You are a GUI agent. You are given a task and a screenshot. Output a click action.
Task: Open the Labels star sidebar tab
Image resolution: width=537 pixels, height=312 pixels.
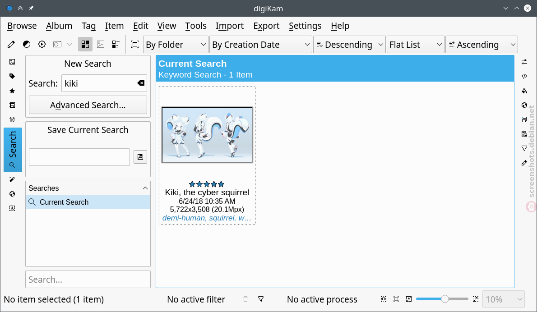click(x=12, y=91)
